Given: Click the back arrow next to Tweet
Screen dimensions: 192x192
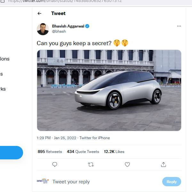Looking at the screenshot, I should pyautogui.click(x=39, y=13).
